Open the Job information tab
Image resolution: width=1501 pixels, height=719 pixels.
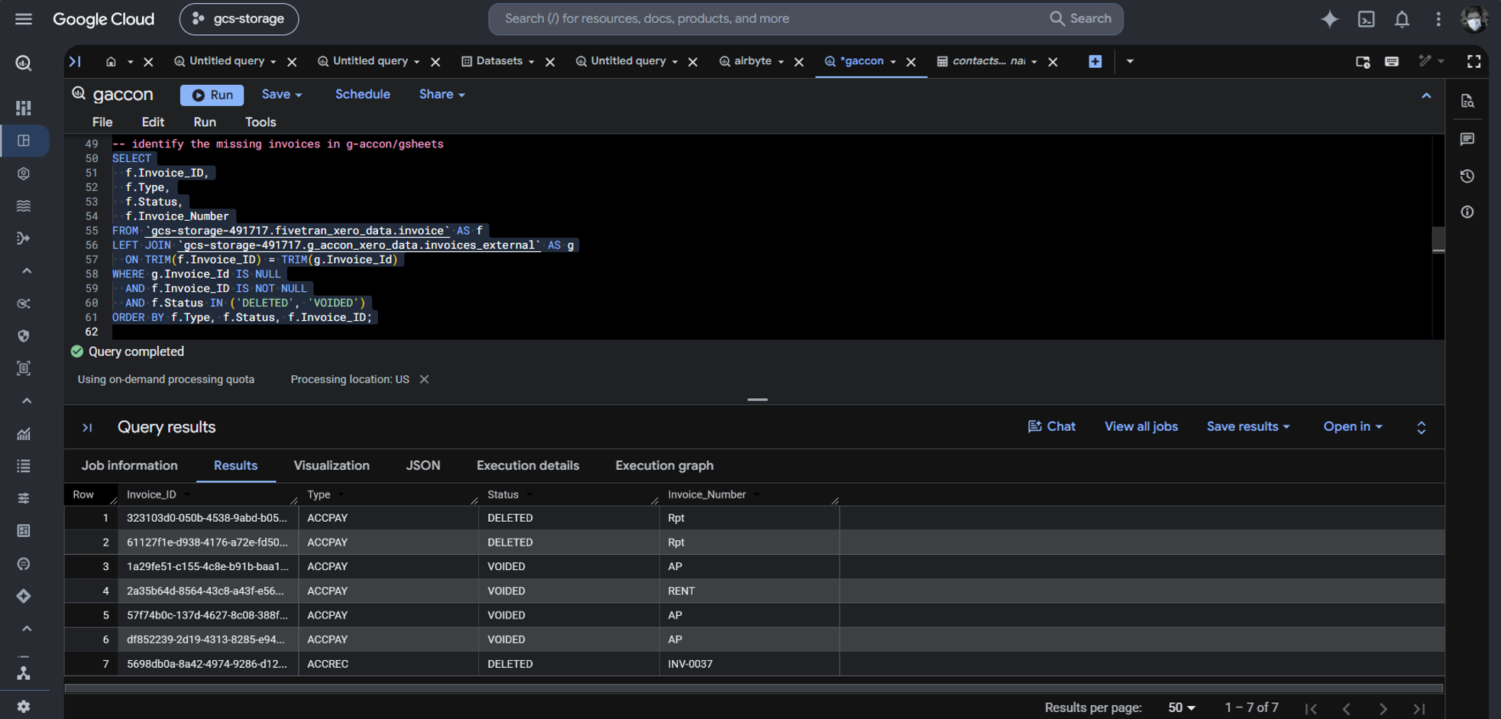[130, 465]
